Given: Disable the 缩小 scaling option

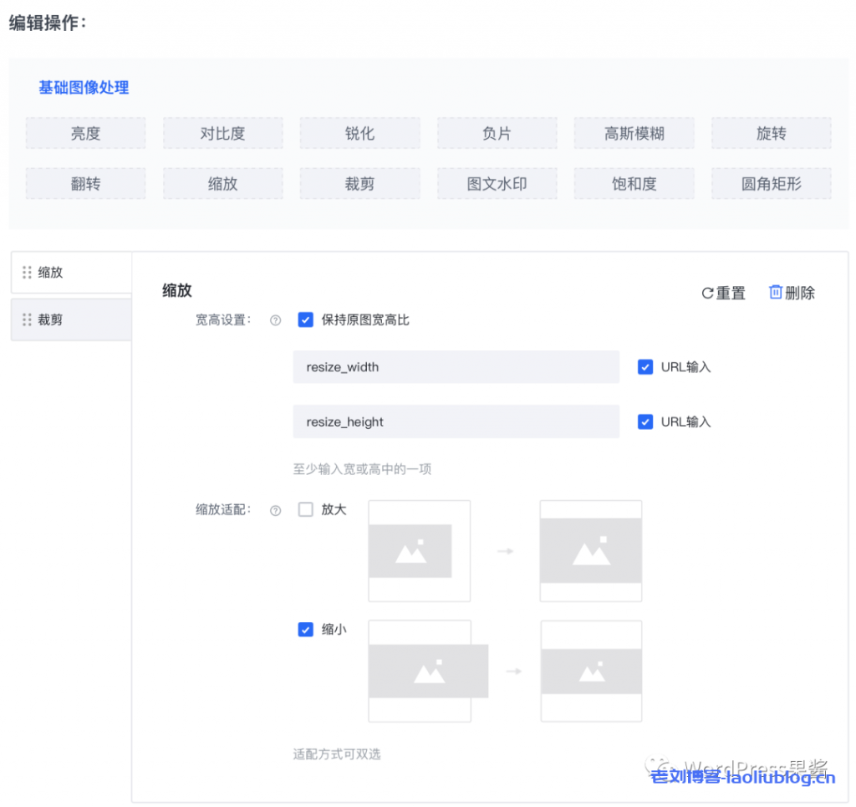Looking at the screenshot, I should pyautogui.click(x=306, y=630).
